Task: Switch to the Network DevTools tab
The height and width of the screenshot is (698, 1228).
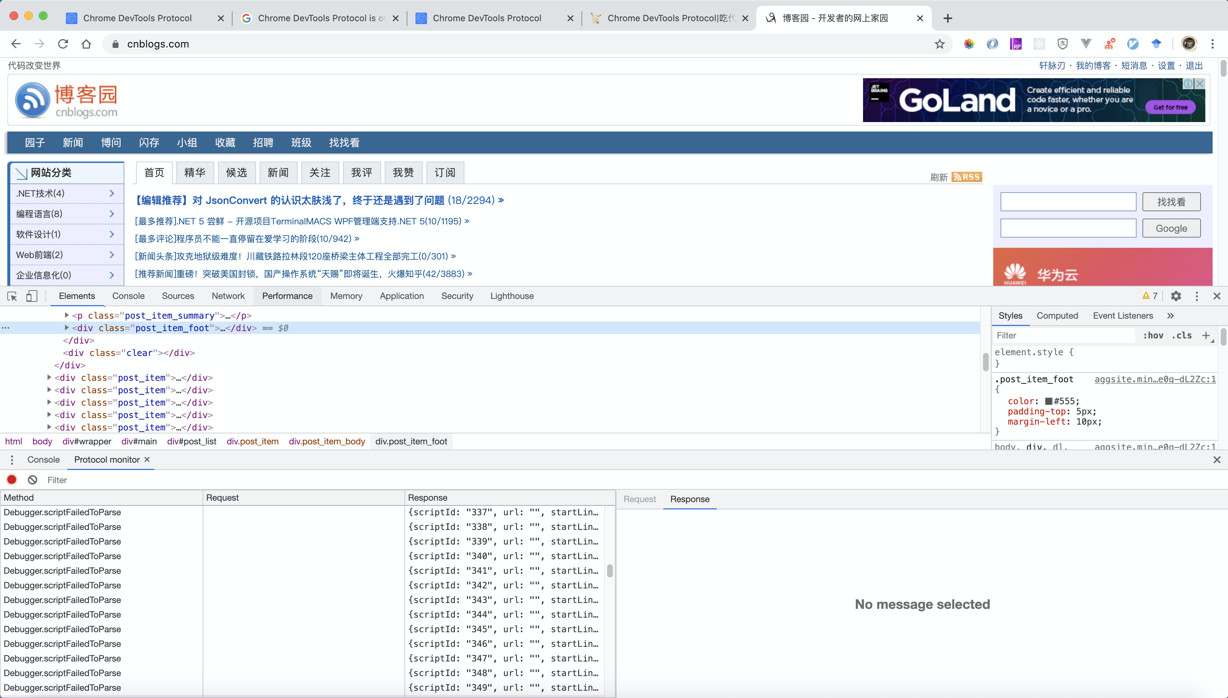Action: click(228, 296)
